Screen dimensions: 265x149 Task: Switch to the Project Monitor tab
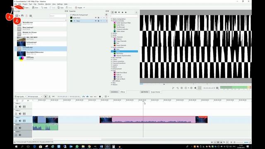click(156, 92)
